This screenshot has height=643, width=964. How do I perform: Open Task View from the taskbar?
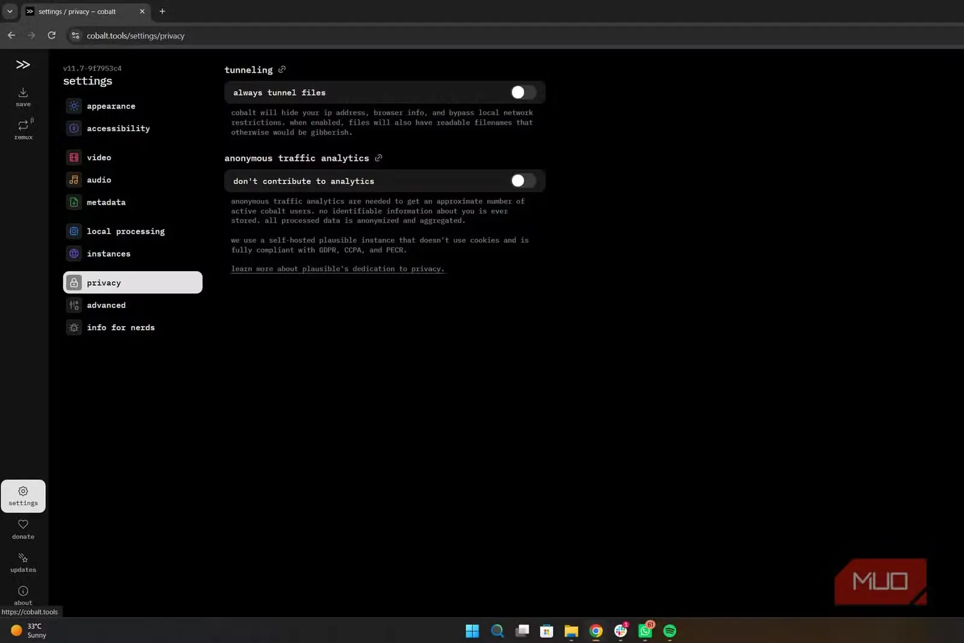point(522,631)
